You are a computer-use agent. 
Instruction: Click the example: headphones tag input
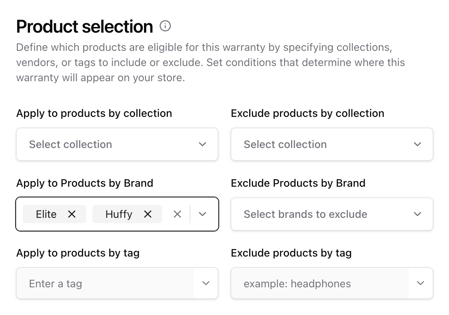(x=319, y=283)
